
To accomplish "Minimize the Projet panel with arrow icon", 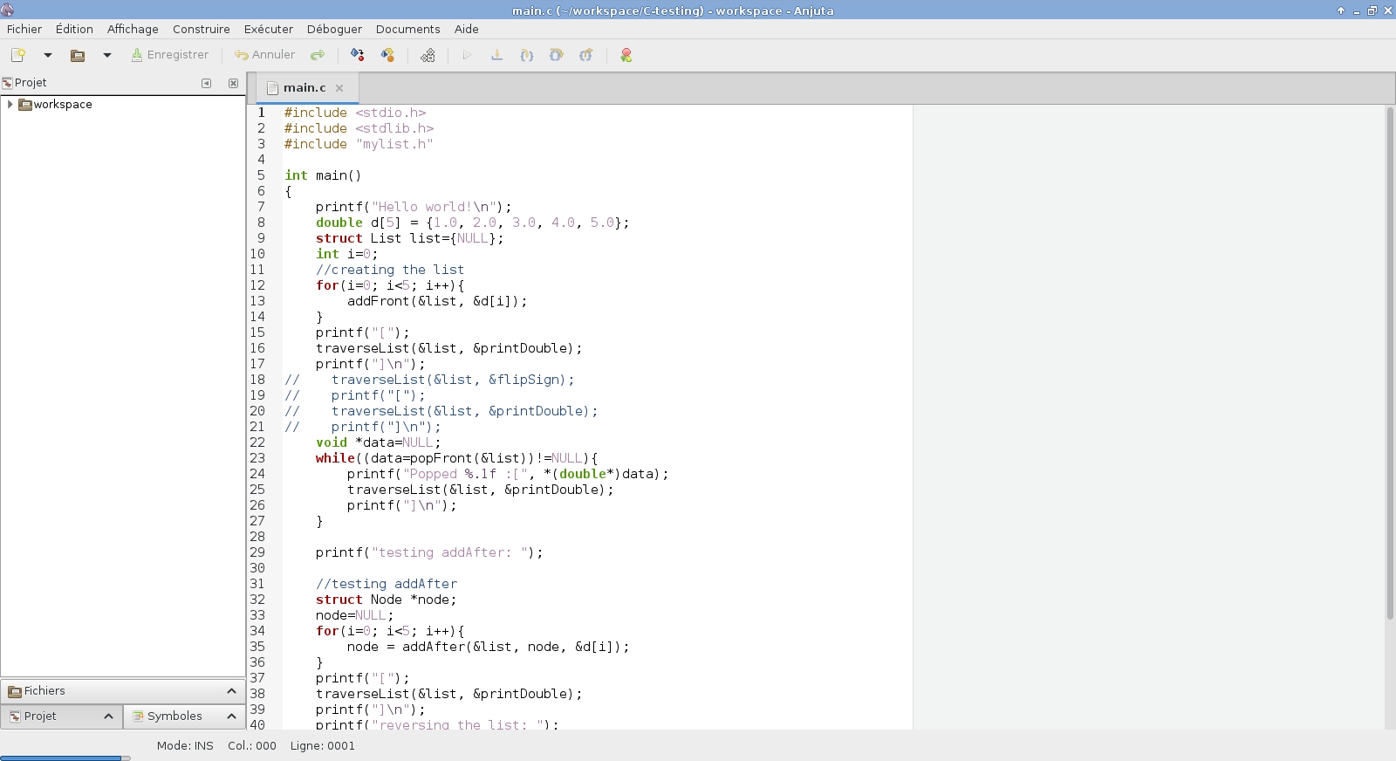I will pyautogui.click(x=207, y=83).
